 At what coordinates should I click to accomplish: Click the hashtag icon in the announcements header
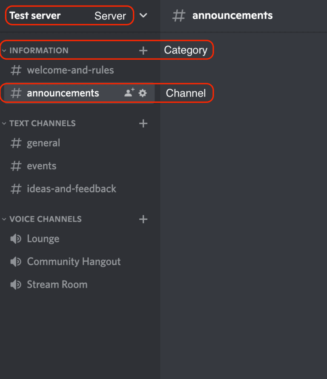point(178,15)
